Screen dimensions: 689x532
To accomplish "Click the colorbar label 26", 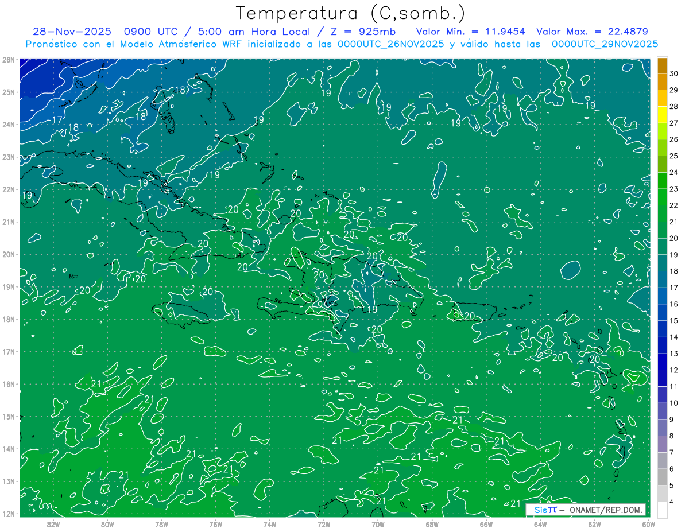I will pos(673,139).
